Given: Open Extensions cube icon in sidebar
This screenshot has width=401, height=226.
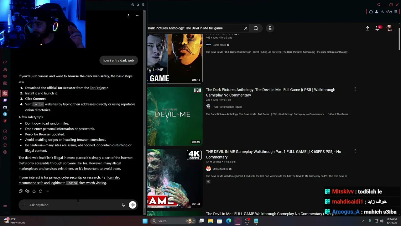Looking at the screenshot, I should (x=5, y=145).
